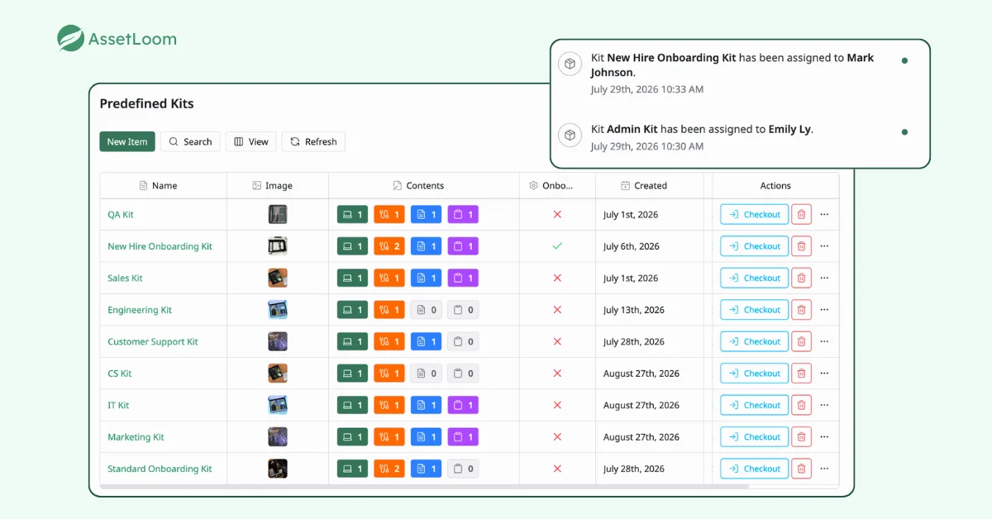
Task: Checkout the Standard Onboarding Kit
Action: point(754,469)
